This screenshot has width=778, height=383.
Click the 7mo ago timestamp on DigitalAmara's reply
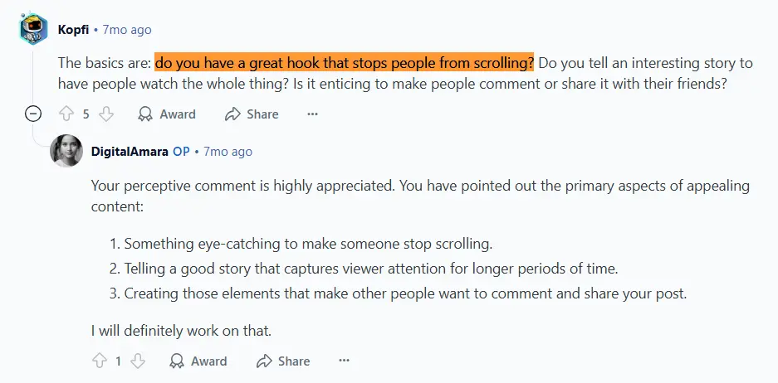tap(228, 152)
